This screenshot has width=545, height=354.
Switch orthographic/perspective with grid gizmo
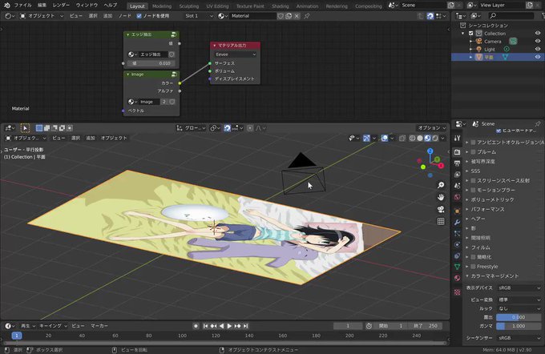(x=441, y=221)
